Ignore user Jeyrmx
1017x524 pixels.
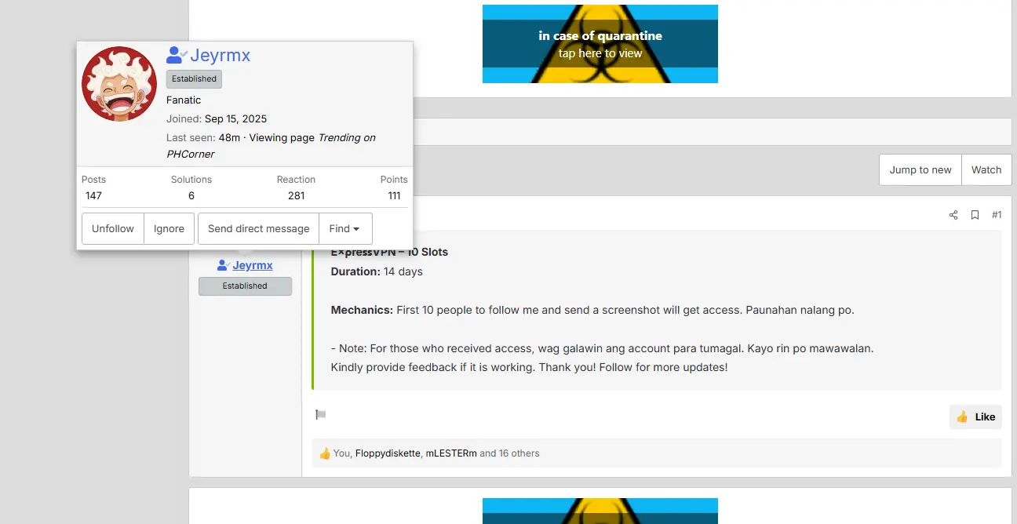pos(169,228)
